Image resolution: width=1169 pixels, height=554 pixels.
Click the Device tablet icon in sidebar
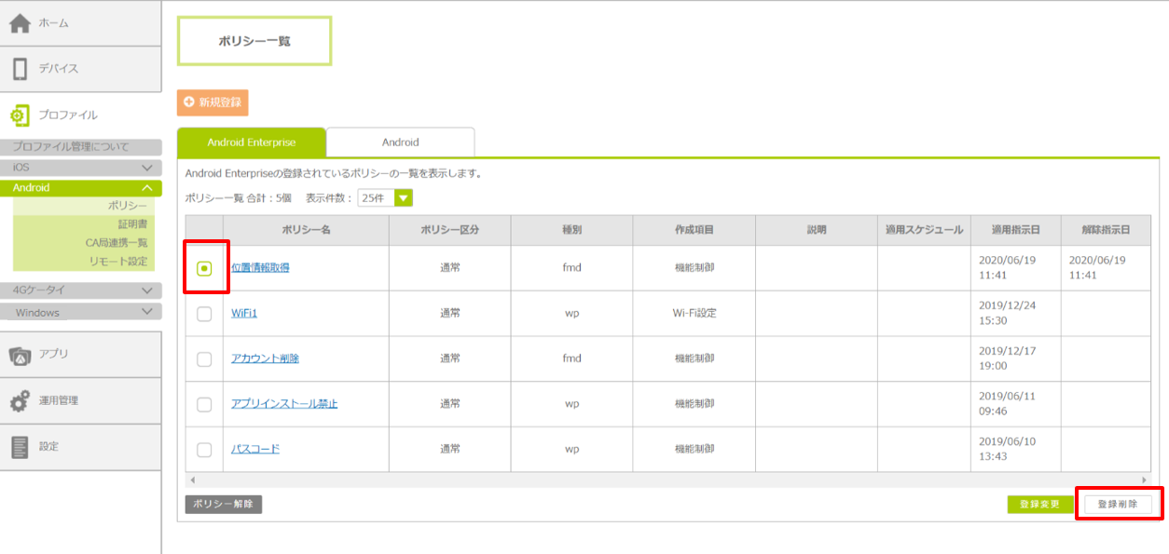(x=21, y=69)
